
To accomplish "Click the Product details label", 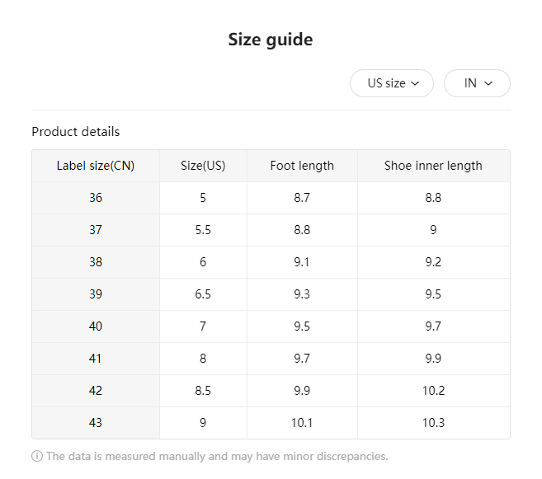I will point(76,132).
